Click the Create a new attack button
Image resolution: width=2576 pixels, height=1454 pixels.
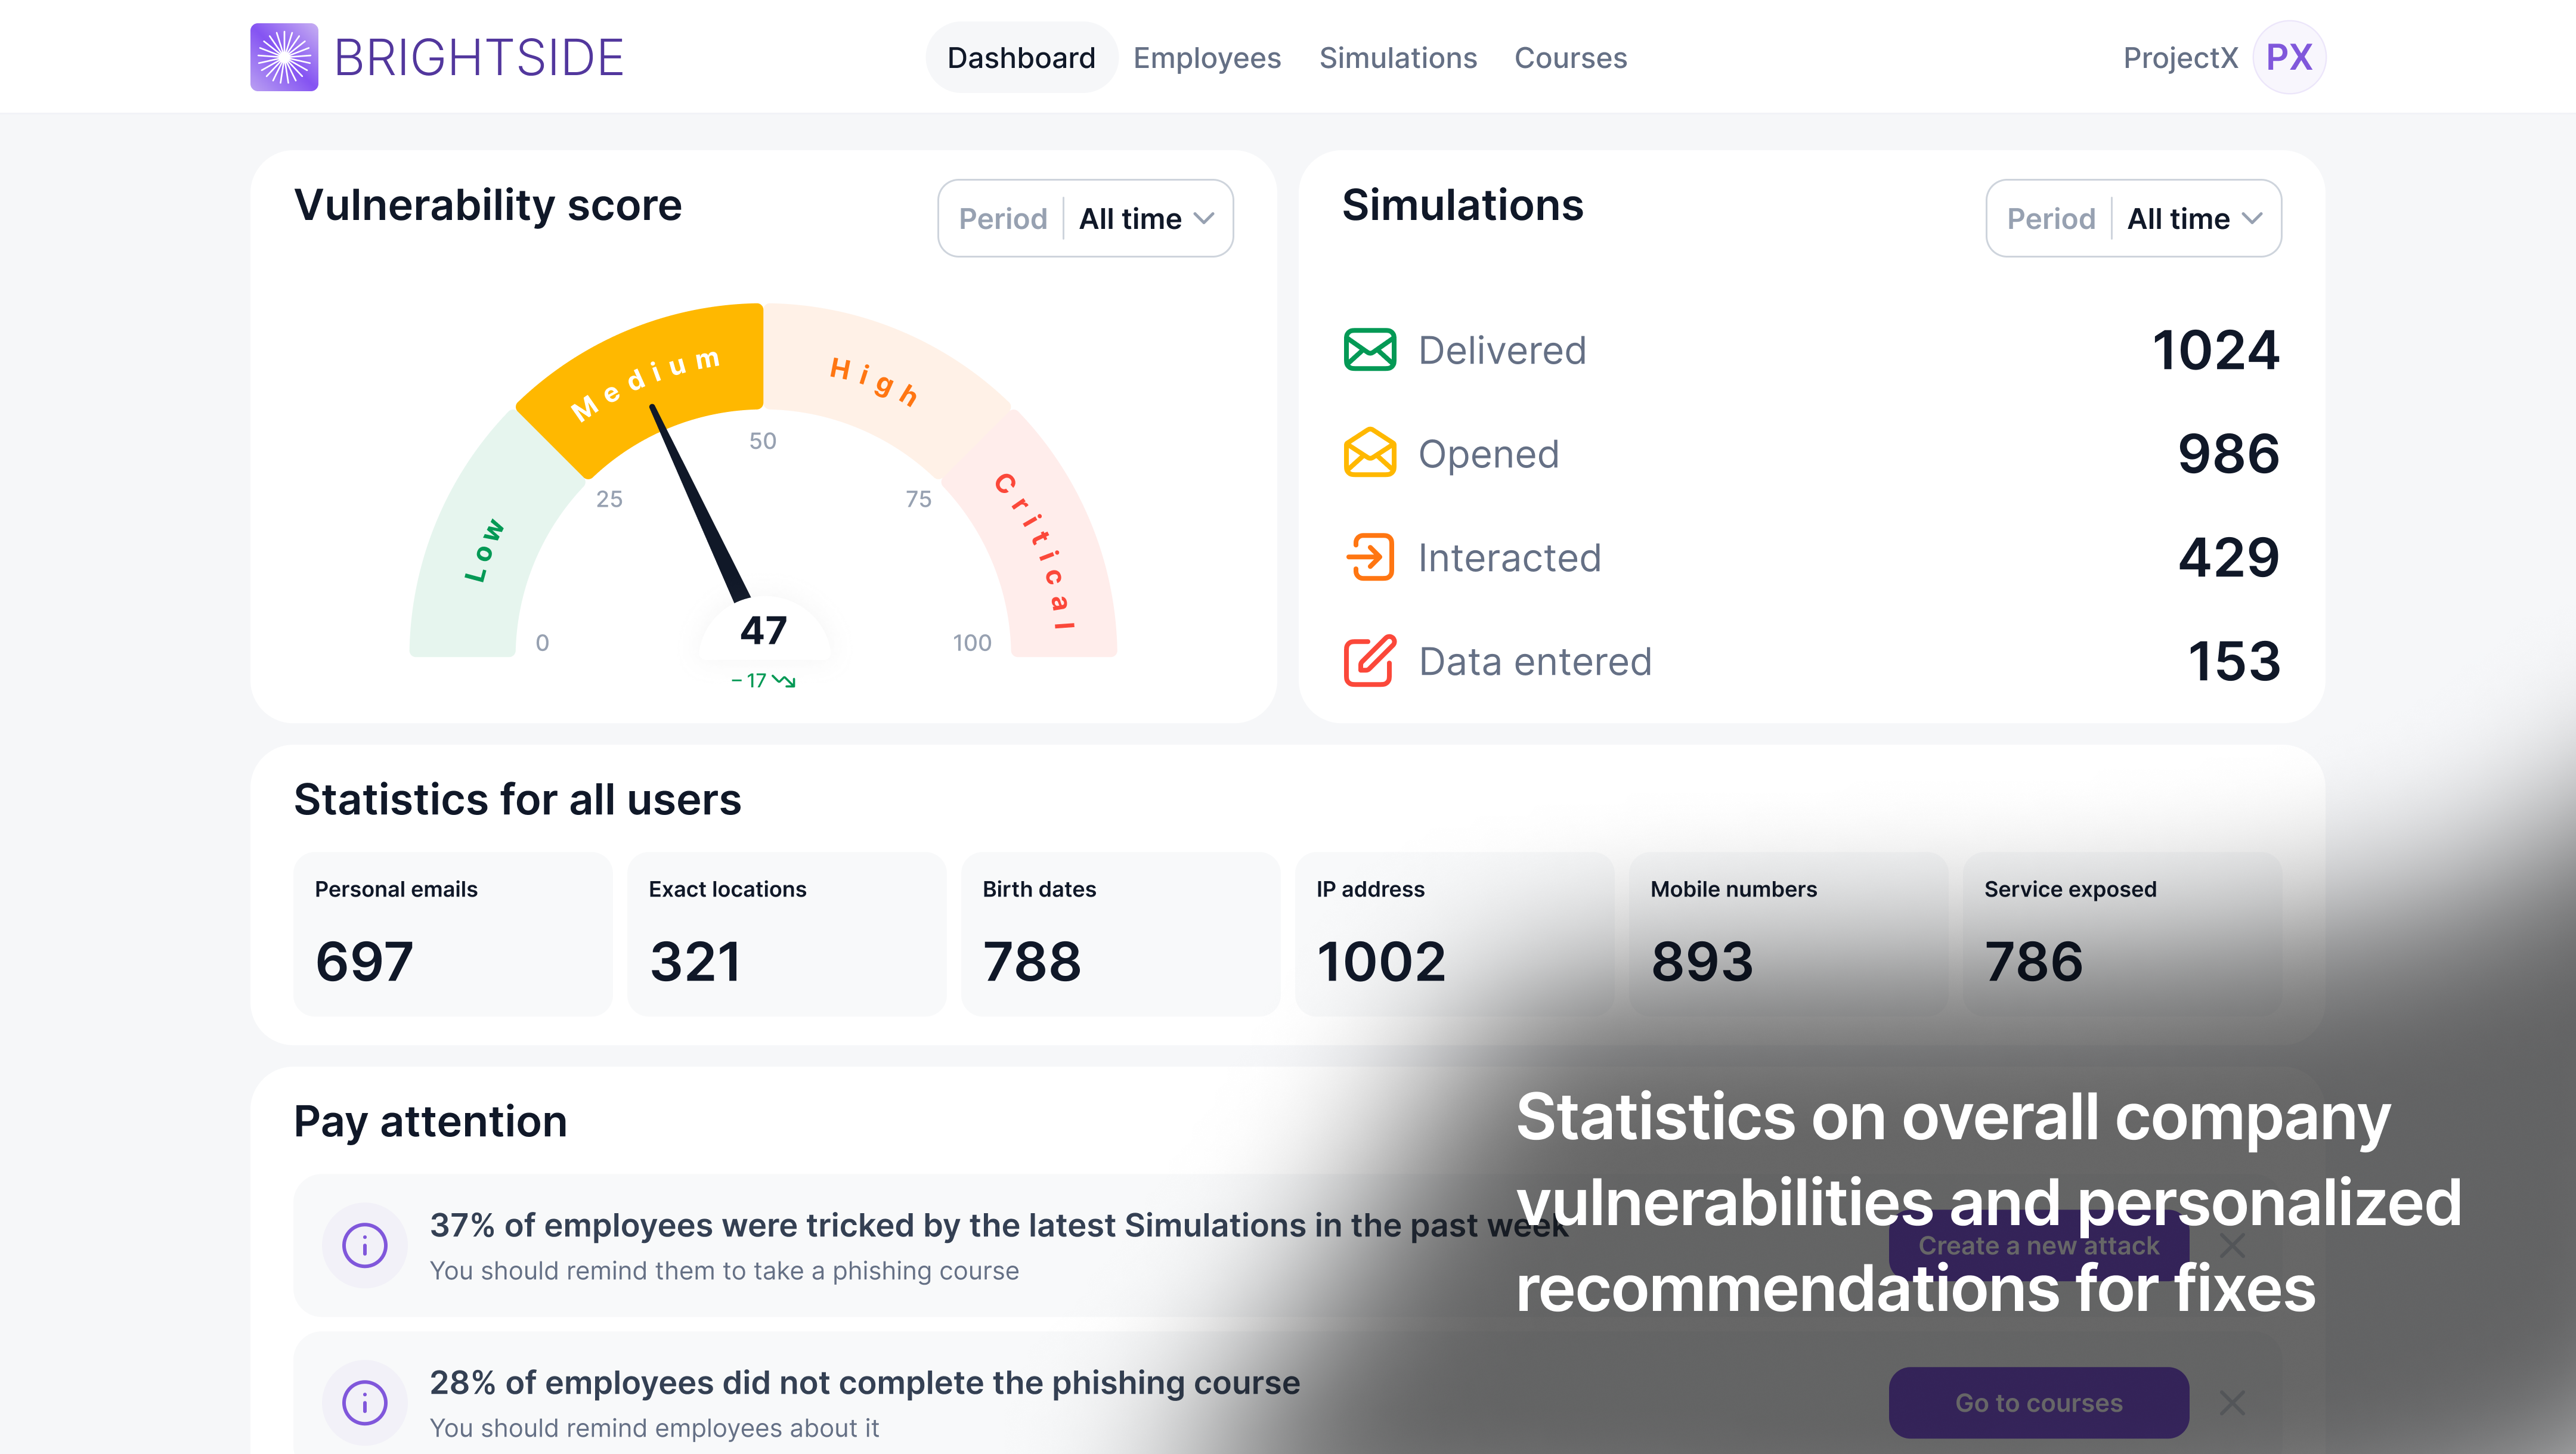coord(2038,1245)
